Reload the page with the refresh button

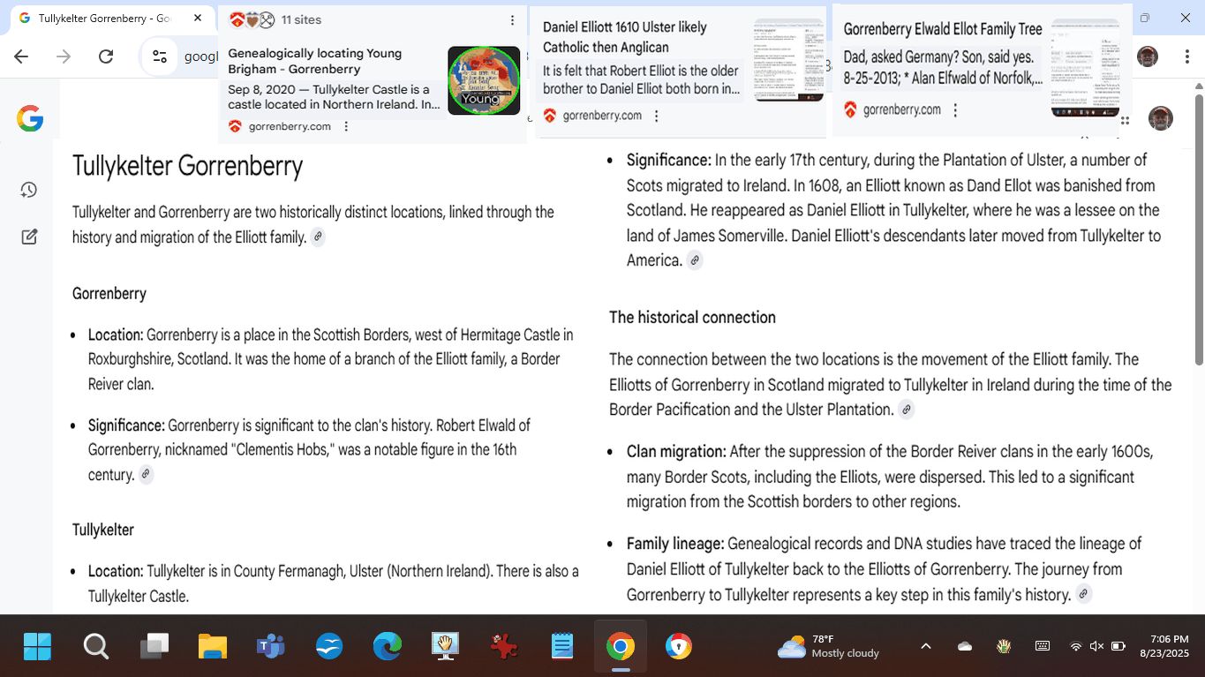(x=106, y=56)
